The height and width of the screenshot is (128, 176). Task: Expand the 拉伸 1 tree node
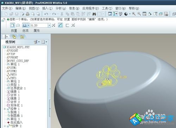click(5, 109)
